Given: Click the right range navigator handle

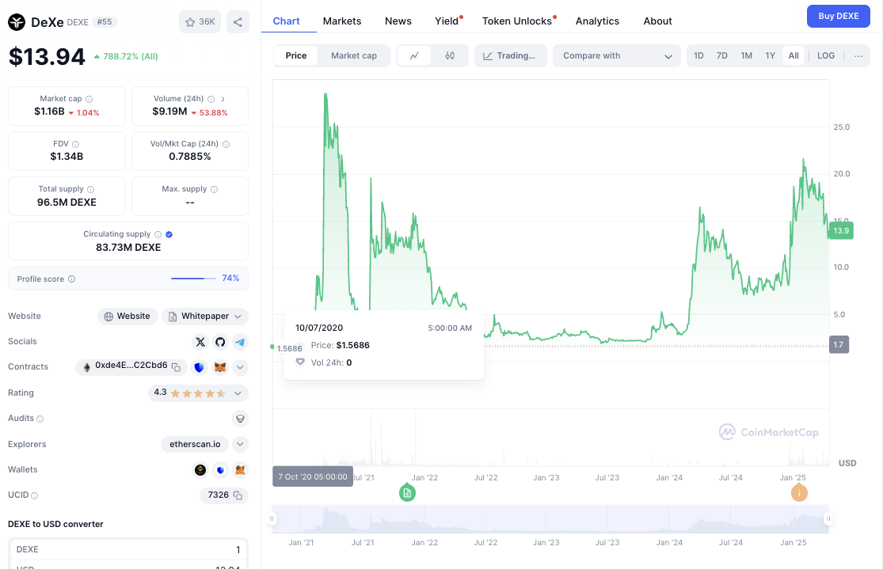Looking at the screenshot, I should coord(828,519).
